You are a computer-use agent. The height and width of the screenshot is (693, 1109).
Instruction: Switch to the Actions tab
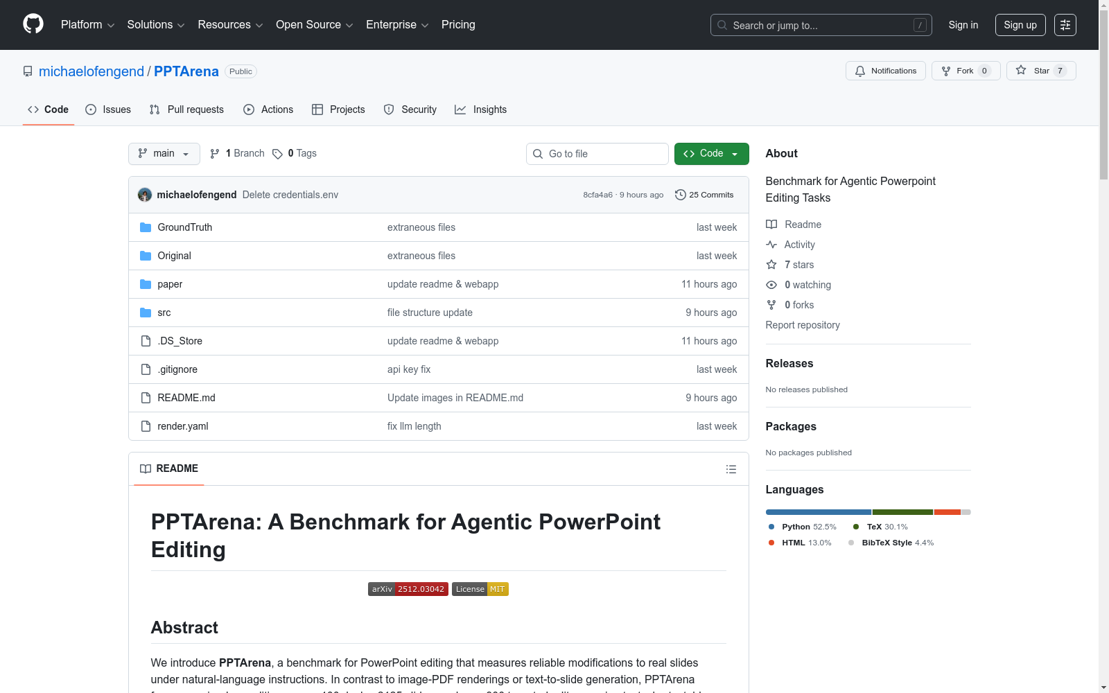[x=268, y=109]
